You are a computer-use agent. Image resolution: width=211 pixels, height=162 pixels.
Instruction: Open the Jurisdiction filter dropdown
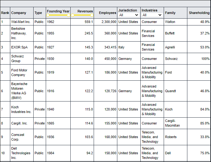pyautogui.click(x=129, y=15)
